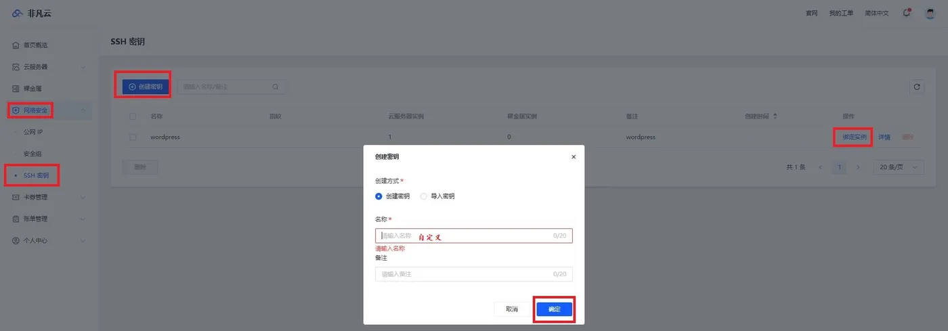
Task: Select the 导入密钥 radio option
Action: (x=424, y=196)
